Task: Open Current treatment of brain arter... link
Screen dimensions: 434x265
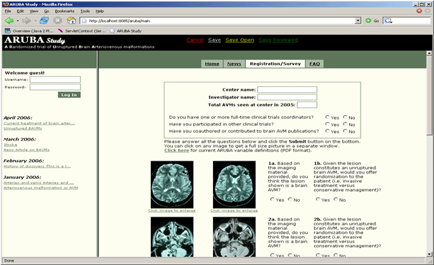Action: (39, 123)
